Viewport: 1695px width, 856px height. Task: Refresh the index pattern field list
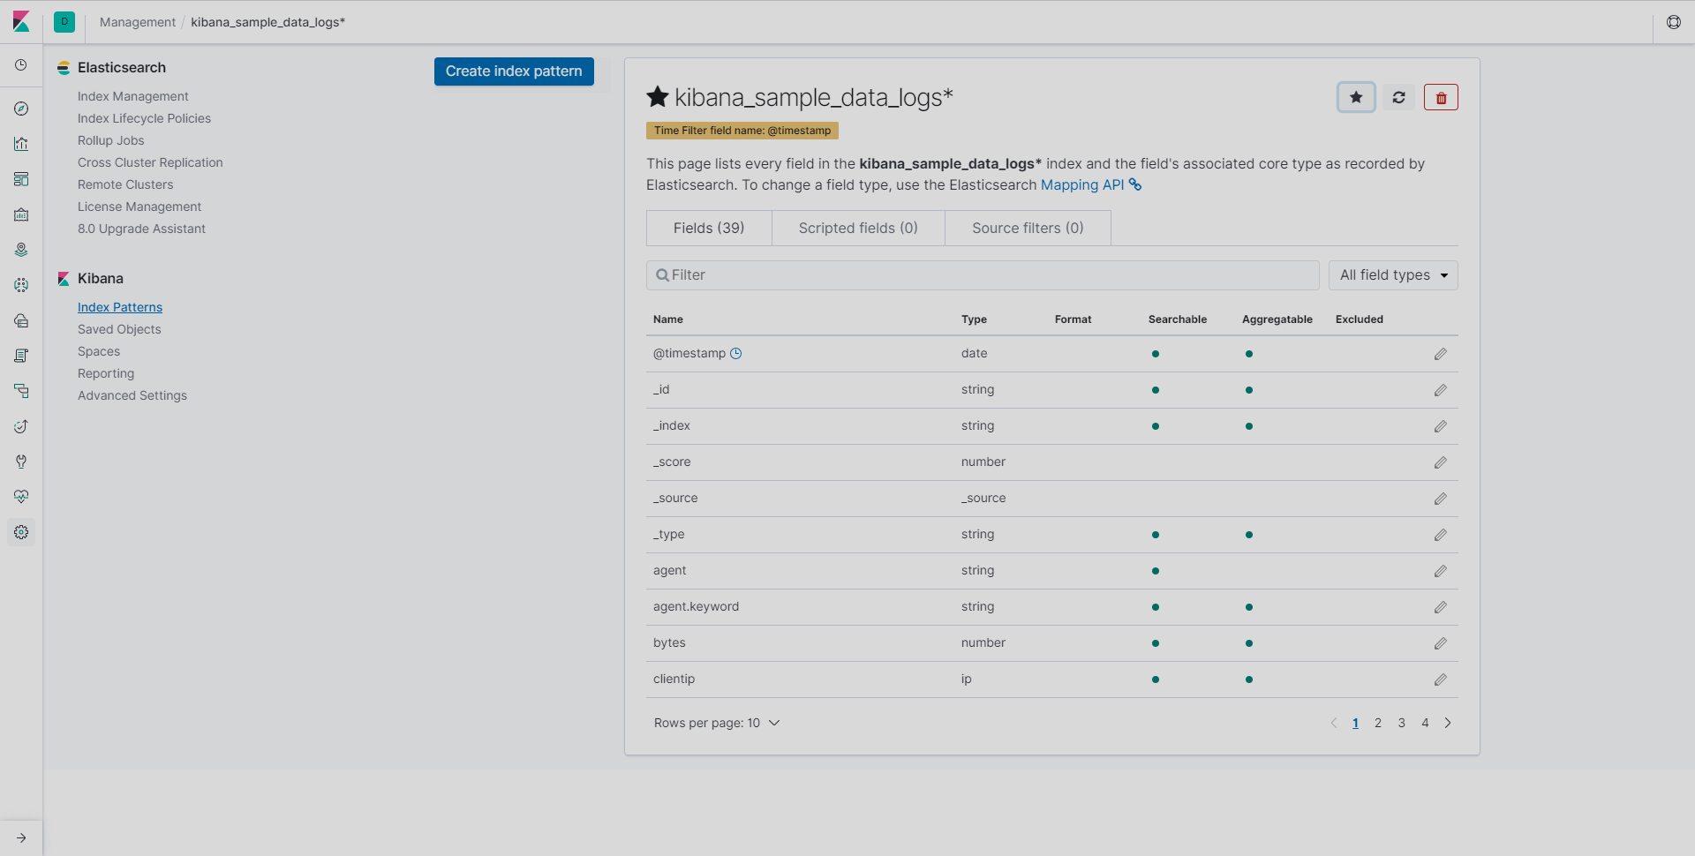(x=1398, y=97)
